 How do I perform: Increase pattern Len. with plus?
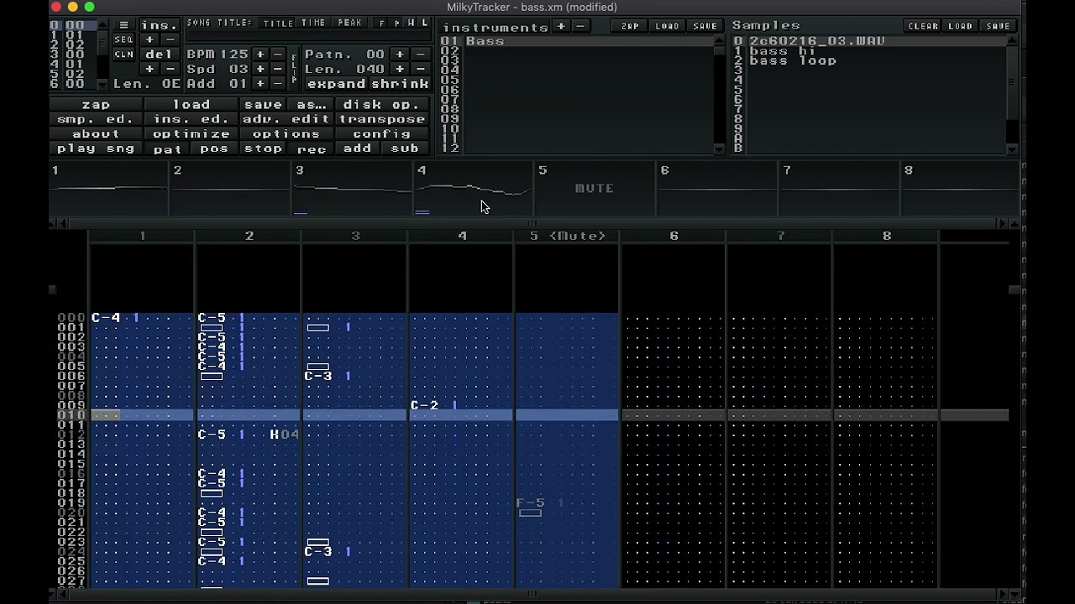(400, 69)
